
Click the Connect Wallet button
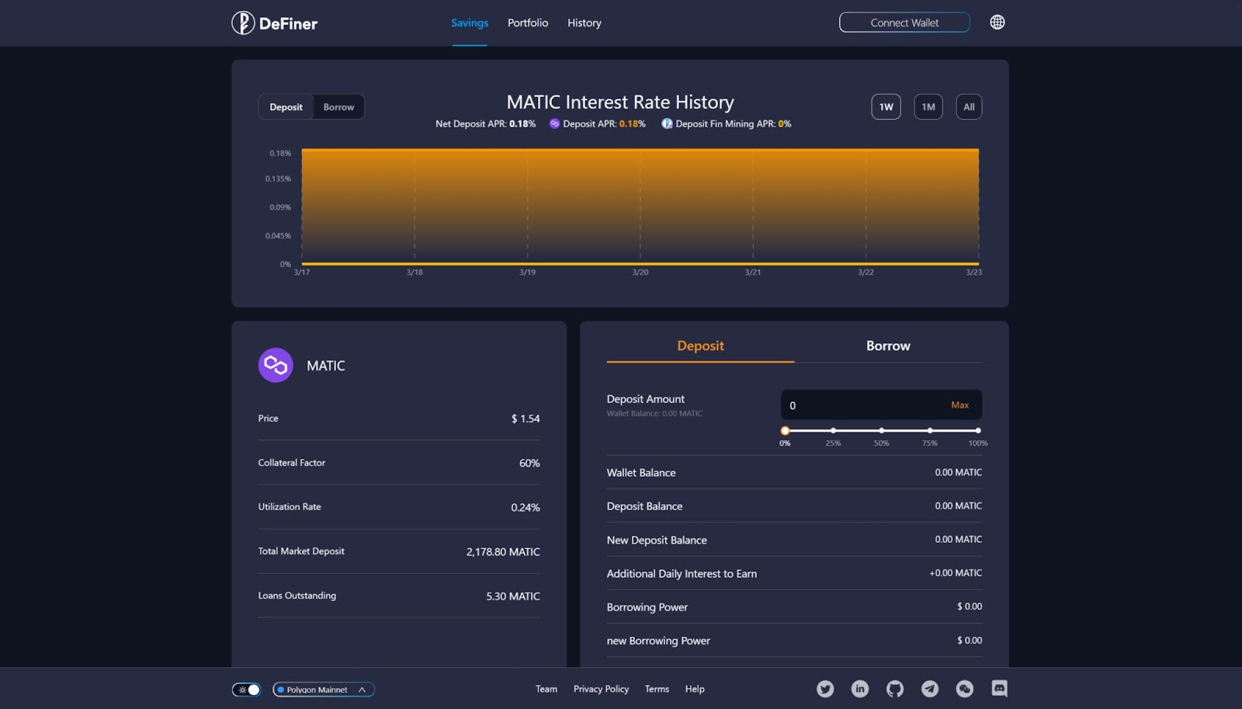pos(904,23)
